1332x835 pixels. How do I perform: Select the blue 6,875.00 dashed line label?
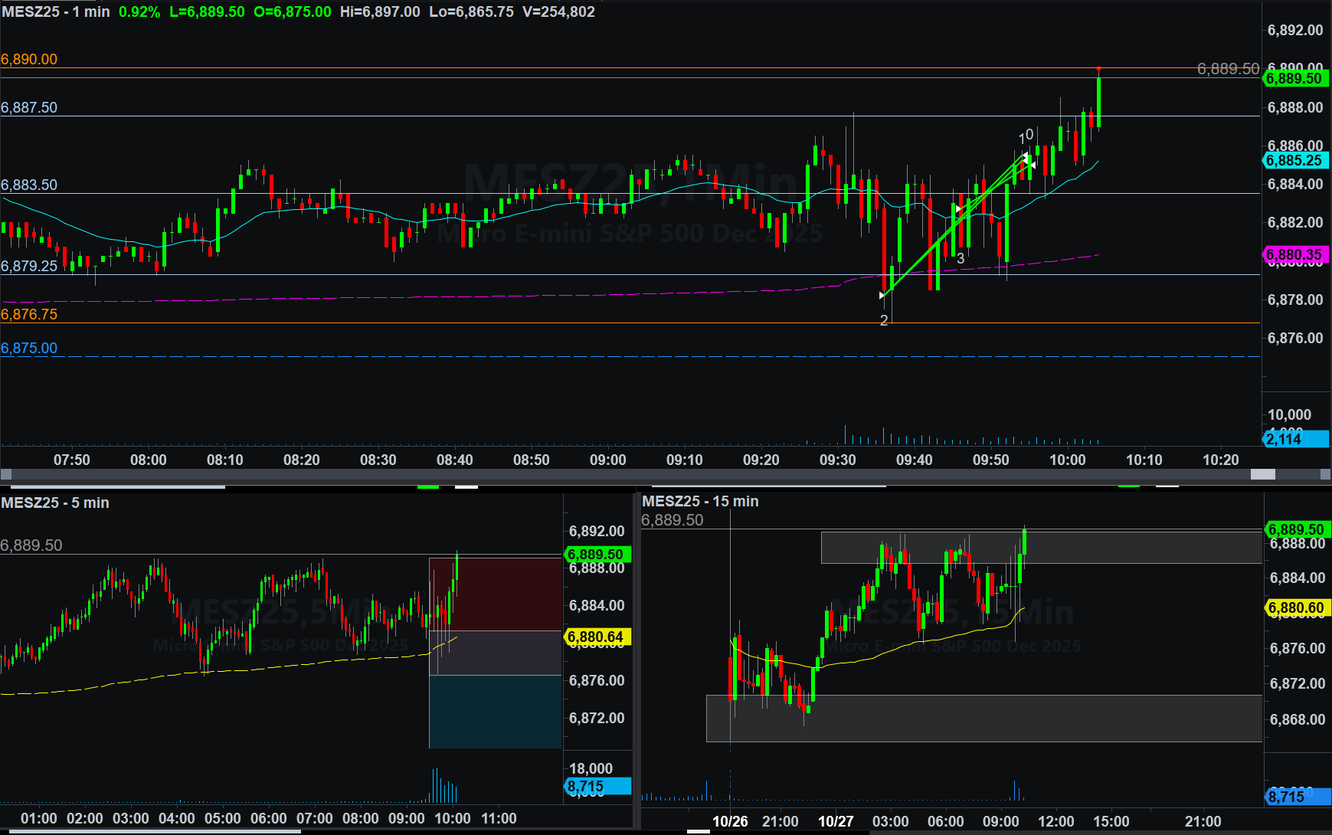pyautogui.click(x=29, y=348)
